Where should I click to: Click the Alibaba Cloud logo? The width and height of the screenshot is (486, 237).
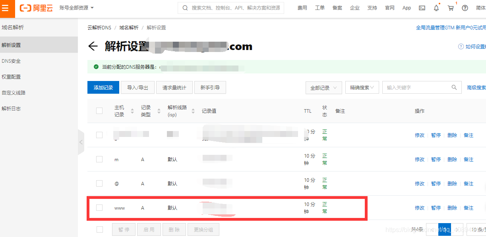pyautogui.click(x=36, y=8)
